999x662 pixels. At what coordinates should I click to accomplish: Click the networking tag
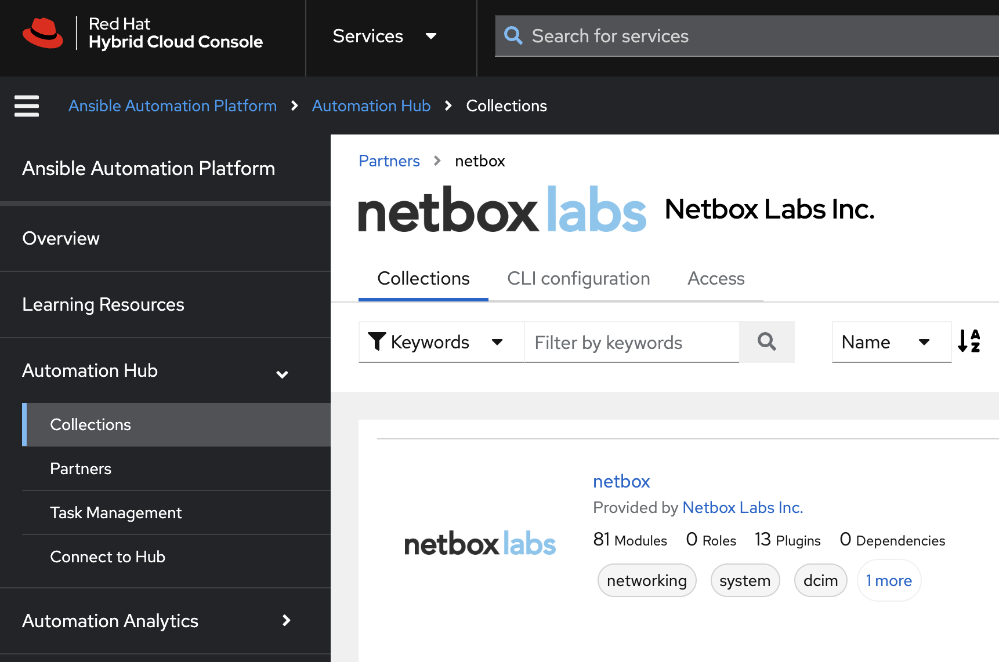pyautogui.click(x=647, y=580)
